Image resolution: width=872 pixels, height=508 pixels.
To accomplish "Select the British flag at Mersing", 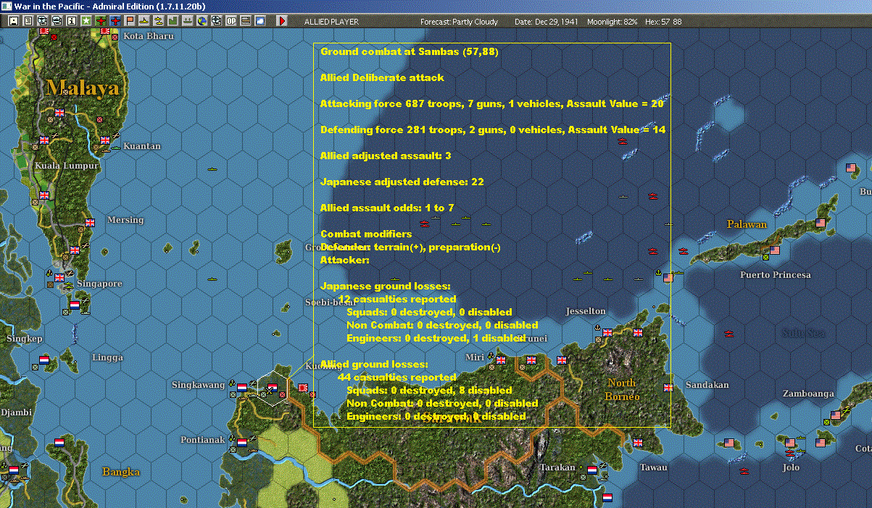I will tap(90, 222).
